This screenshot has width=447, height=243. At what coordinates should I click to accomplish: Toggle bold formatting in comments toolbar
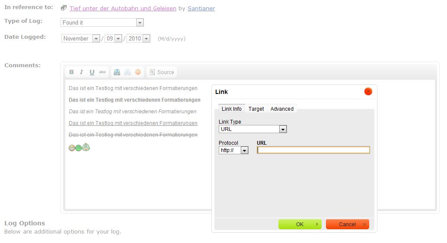[72, 72]
